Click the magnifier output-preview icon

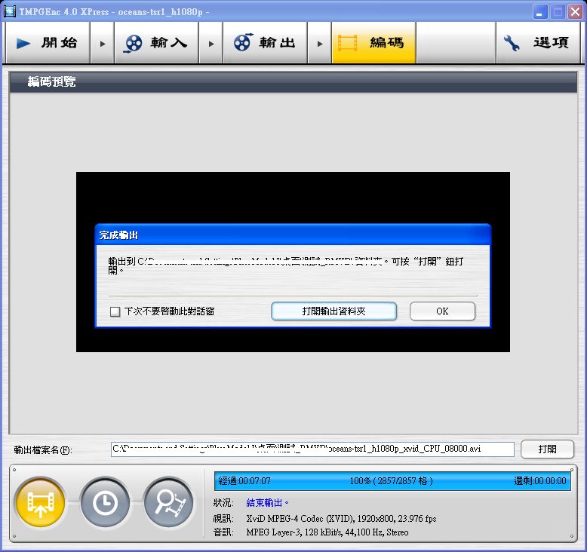coord(169,502)
